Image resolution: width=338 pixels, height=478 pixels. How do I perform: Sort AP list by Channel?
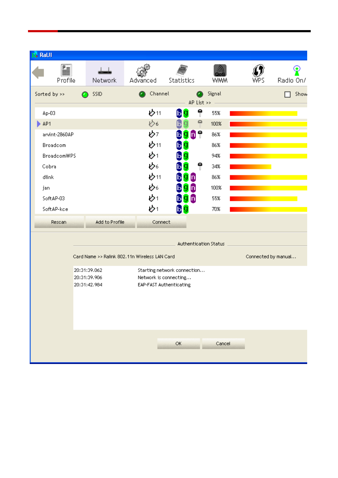point(142,94)
